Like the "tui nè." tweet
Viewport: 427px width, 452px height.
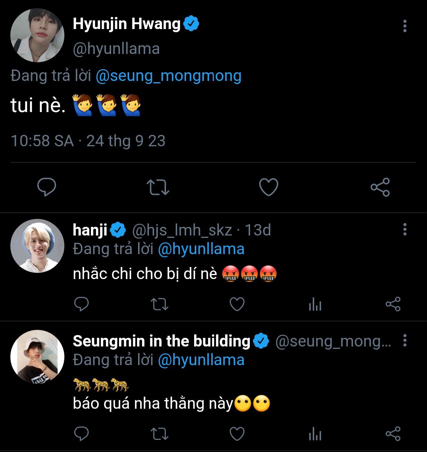269,187
